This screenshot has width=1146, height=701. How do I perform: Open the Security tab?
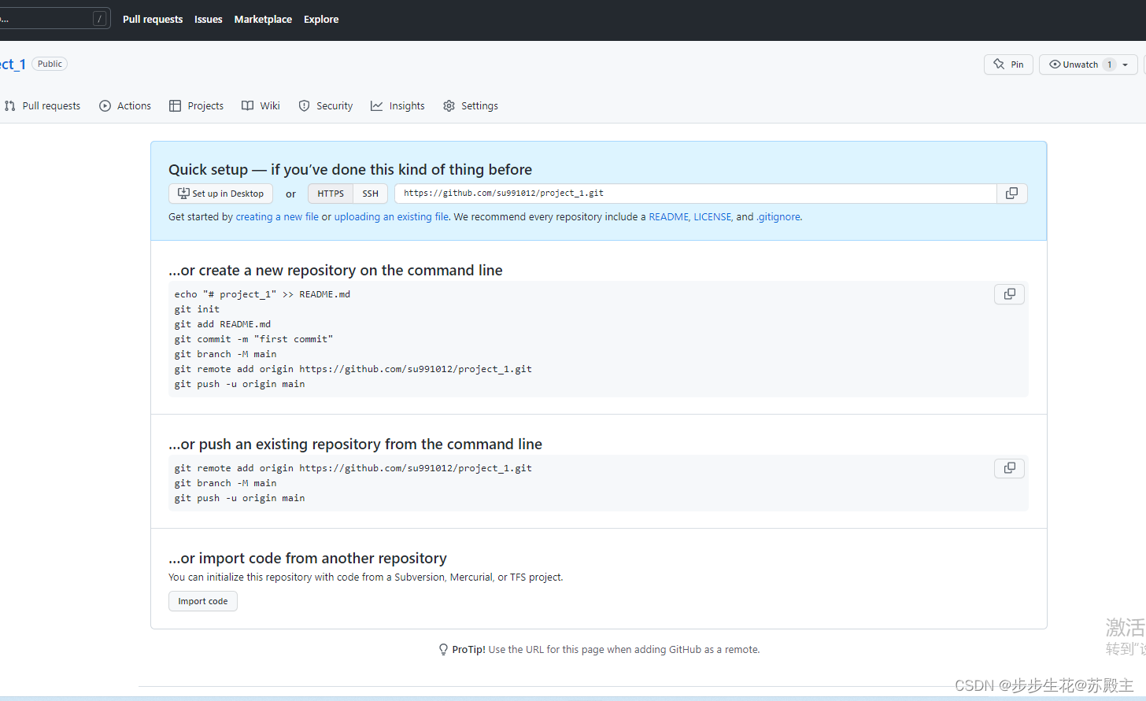point(326,105)
